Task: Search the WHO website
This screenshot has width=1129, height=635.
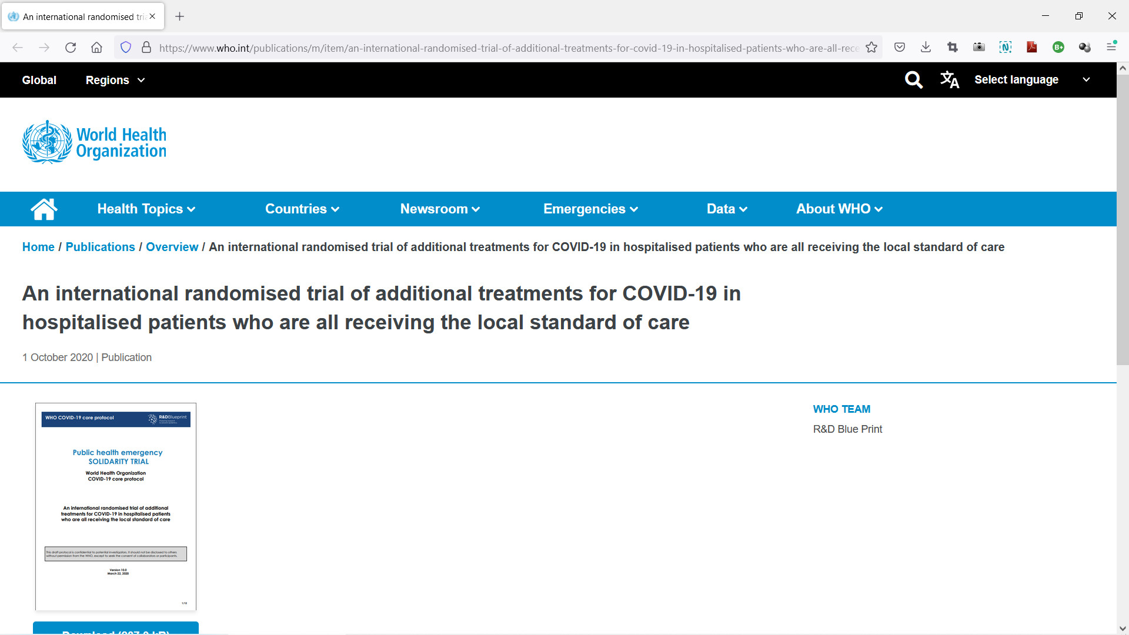Action: 914,80
